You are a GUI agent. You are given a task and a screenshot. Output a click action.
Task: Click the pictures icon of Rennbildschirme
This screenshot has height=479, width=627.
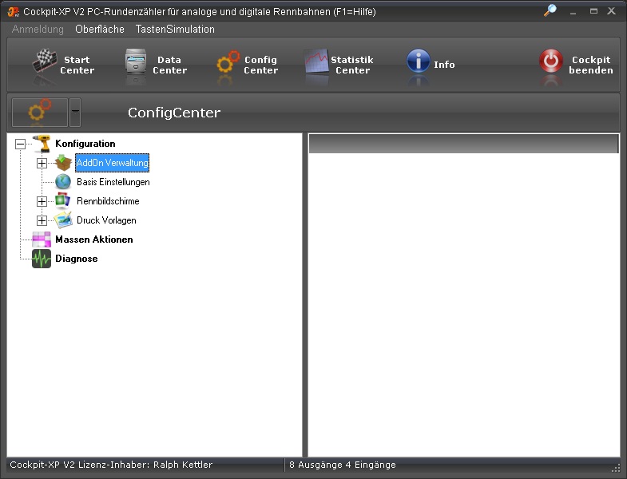click(x=63, y=200)
